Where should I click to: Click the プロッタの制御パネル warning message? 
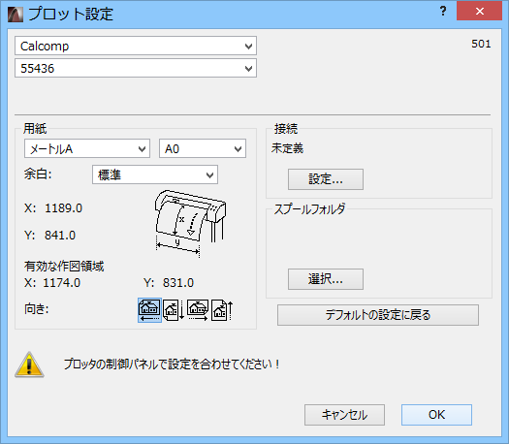[x=172, y=365]
